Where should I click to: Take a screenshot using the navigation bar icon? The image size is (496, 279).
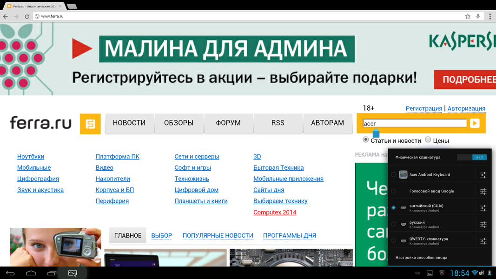click(73, 273)
